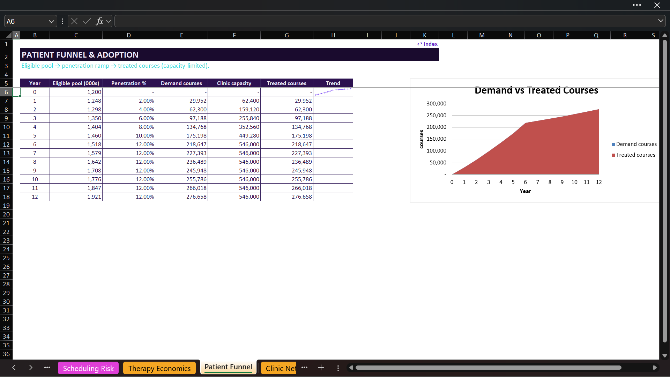Click the formula bar cancel X icon
This screenshot has width=670, height=377.
pyautogui.click(x=74, y=21)
